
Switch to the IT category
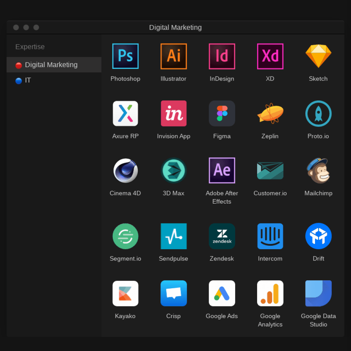point(54,80)
